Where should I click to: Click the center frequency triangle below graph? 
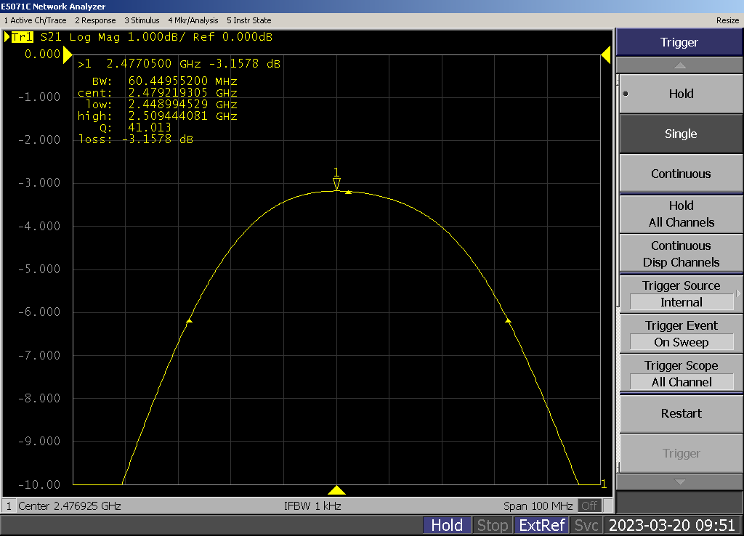coord(336,490)
